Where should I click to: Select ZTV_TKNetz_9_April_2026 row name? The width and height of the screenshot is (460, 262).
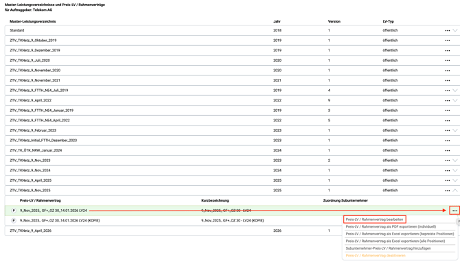30,230
